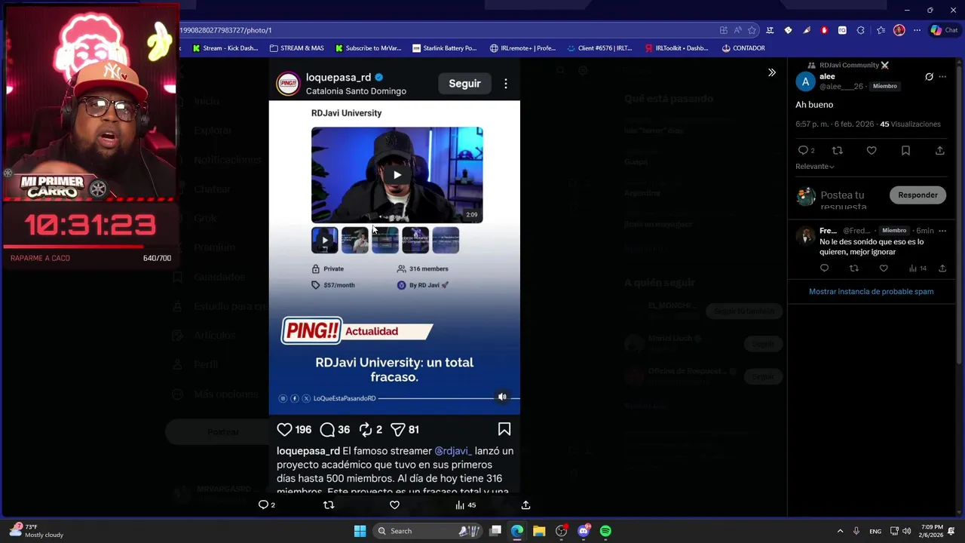This screenshot has width=965, height=543.
Task: Open the 'IRLremote+ | Profe...' bookmark
Action: pos(522,48)
